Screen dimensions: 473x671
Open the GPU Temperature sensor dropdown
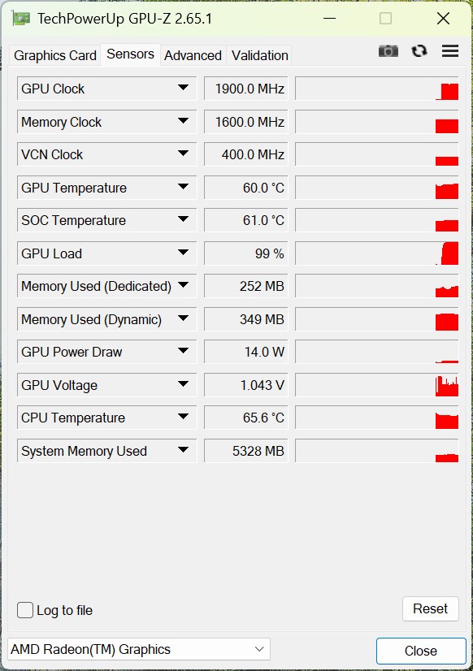(x=183, y=187)
